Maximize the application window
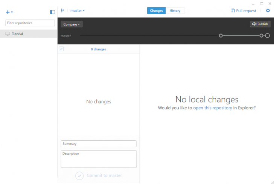Viewport: 274px width, 184px height. pyautogui.click(x=262, y=3)
